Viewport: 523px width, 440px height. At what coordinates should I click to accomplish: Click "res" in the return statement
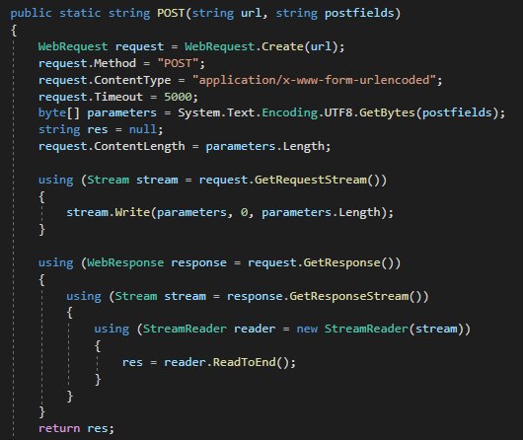[x=97, y=429]
